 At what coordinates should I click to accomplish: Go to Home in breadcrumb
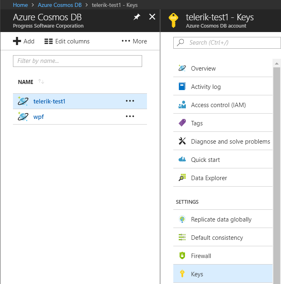(20, 5)
